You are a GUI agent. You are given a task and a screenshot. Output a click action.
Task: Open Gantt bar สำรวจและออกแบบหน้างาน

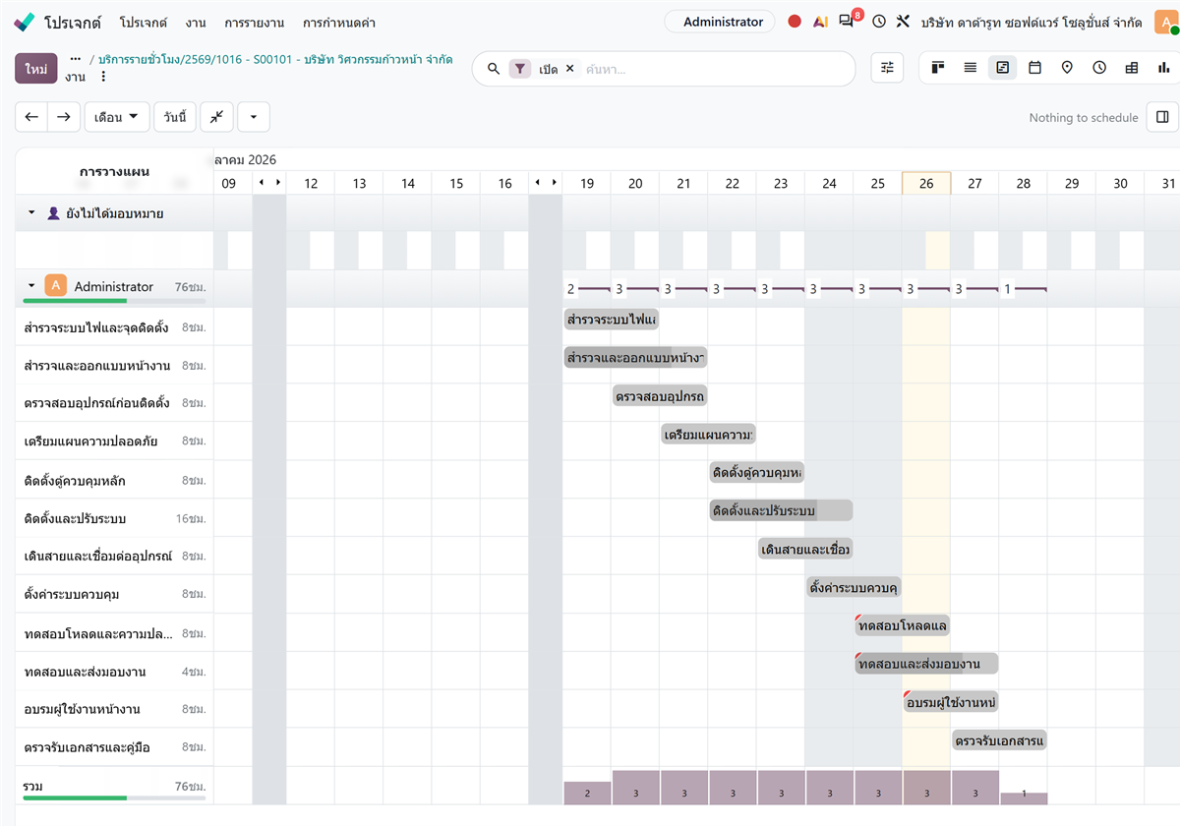[635, 358]
